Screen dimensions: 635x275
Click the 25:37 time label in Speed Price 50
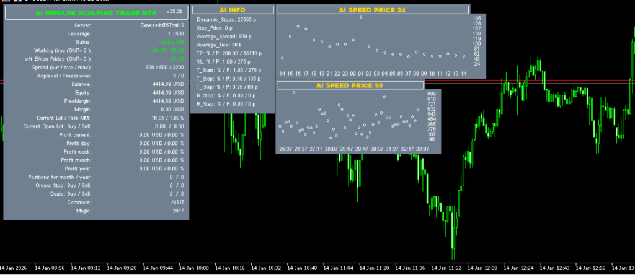[285, 149]
